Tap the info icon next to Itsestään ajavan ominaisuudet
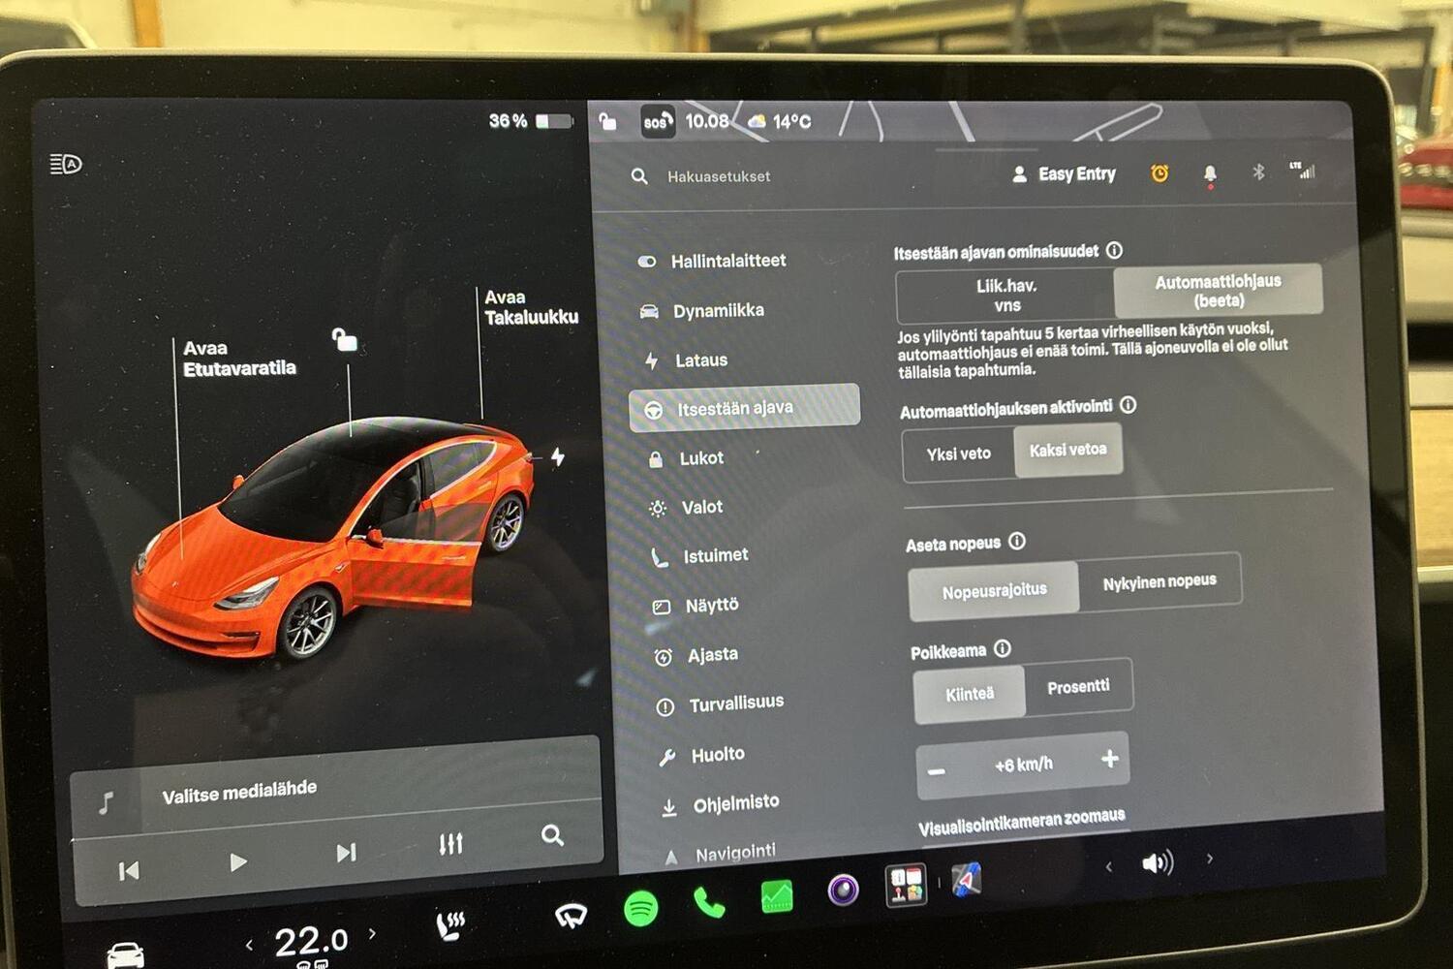 [x=1115, y=250]
